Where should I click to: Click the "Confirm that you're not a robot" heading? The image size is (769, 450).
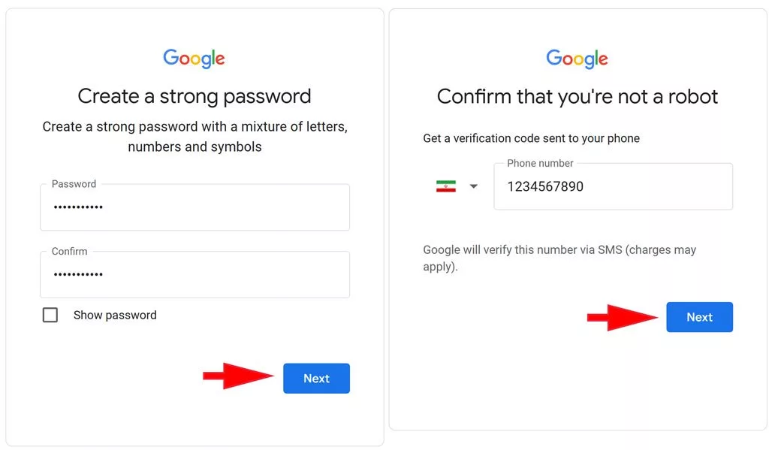(x=578, y=97)
